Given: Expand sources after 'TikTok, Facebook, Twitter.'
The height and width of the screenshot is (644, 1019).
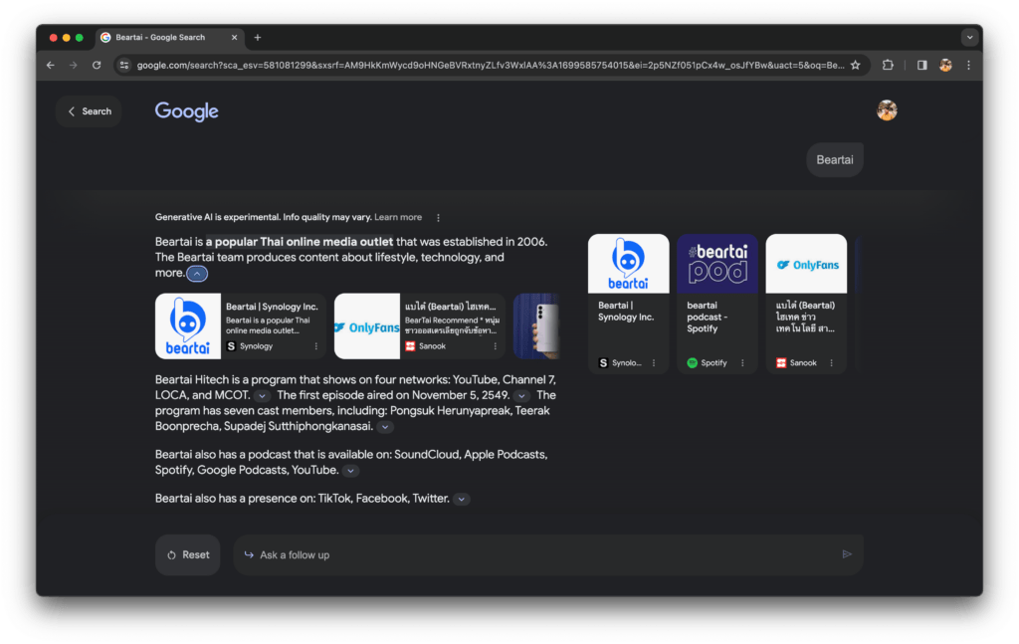Looking at the screenshot, I should [x=462, y=499].
